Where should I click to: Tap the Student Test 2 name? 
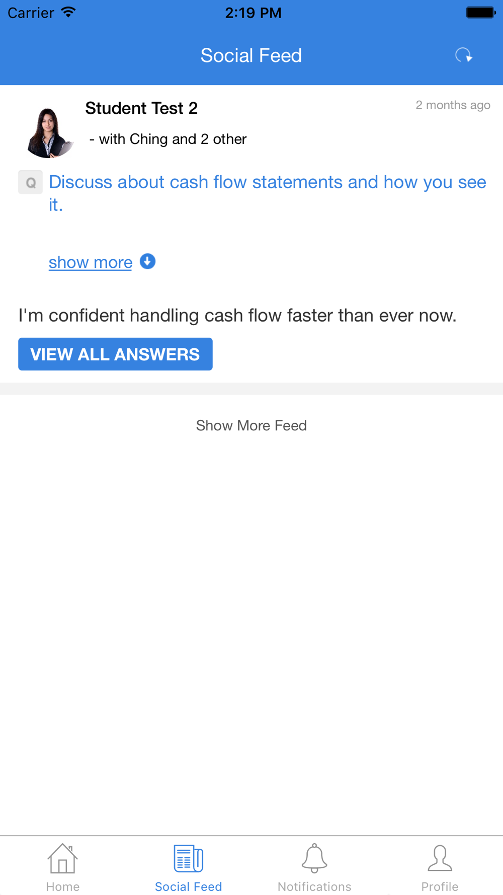[141, 108]
